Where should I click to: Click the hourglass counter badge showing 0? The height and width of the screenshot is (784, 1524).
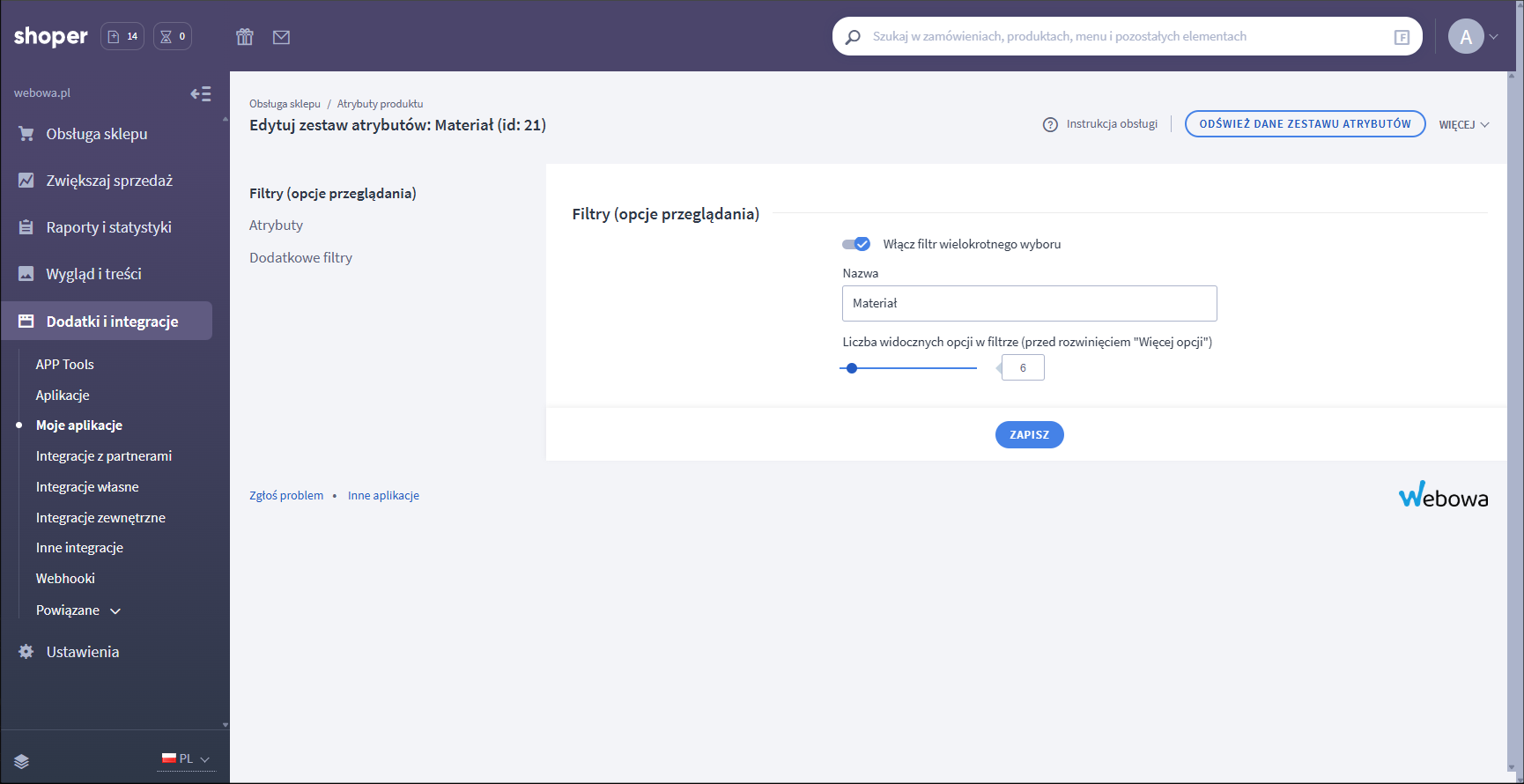173,36
